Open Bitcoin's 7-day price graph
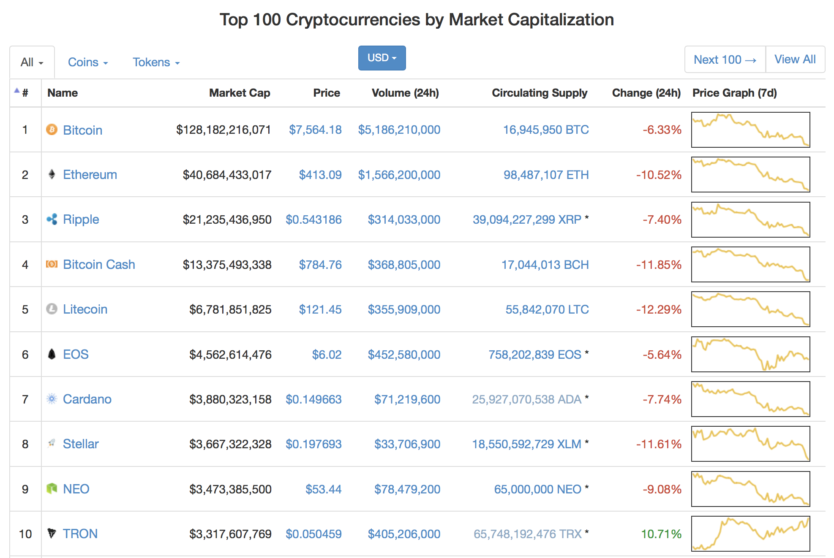This screenshot has width=834, height=558. tap(750, 130)
